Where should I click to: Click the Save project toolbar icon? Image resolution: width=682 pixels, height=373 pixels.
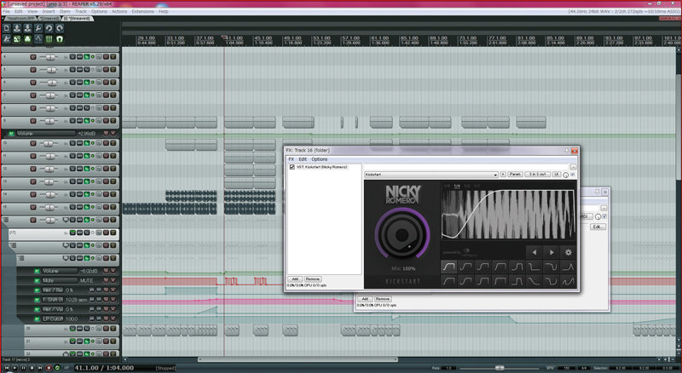27,28
